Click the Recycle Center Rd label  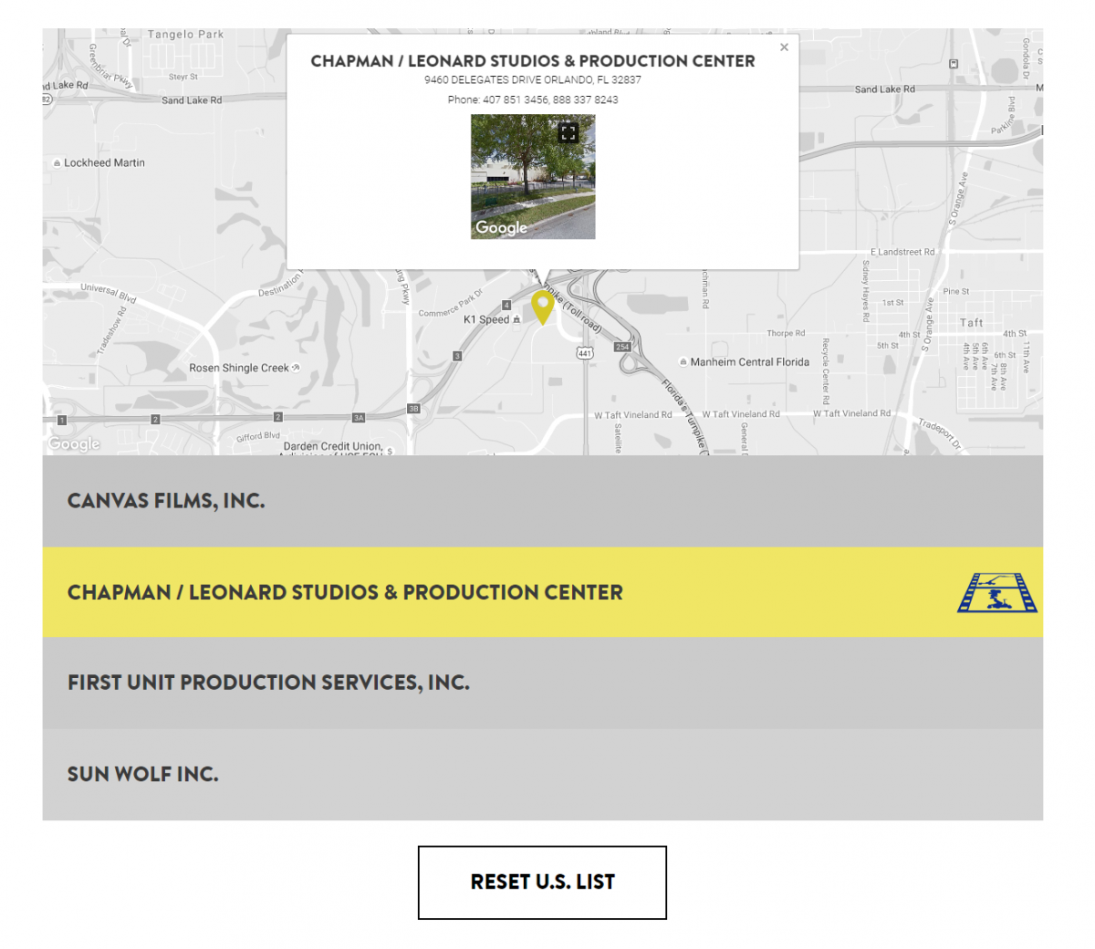(826, 371)
